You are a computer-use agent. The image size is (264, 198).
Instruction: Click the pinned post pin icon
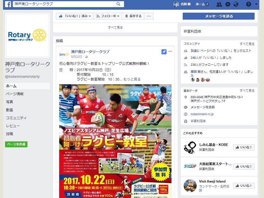[x=164, y=52]
